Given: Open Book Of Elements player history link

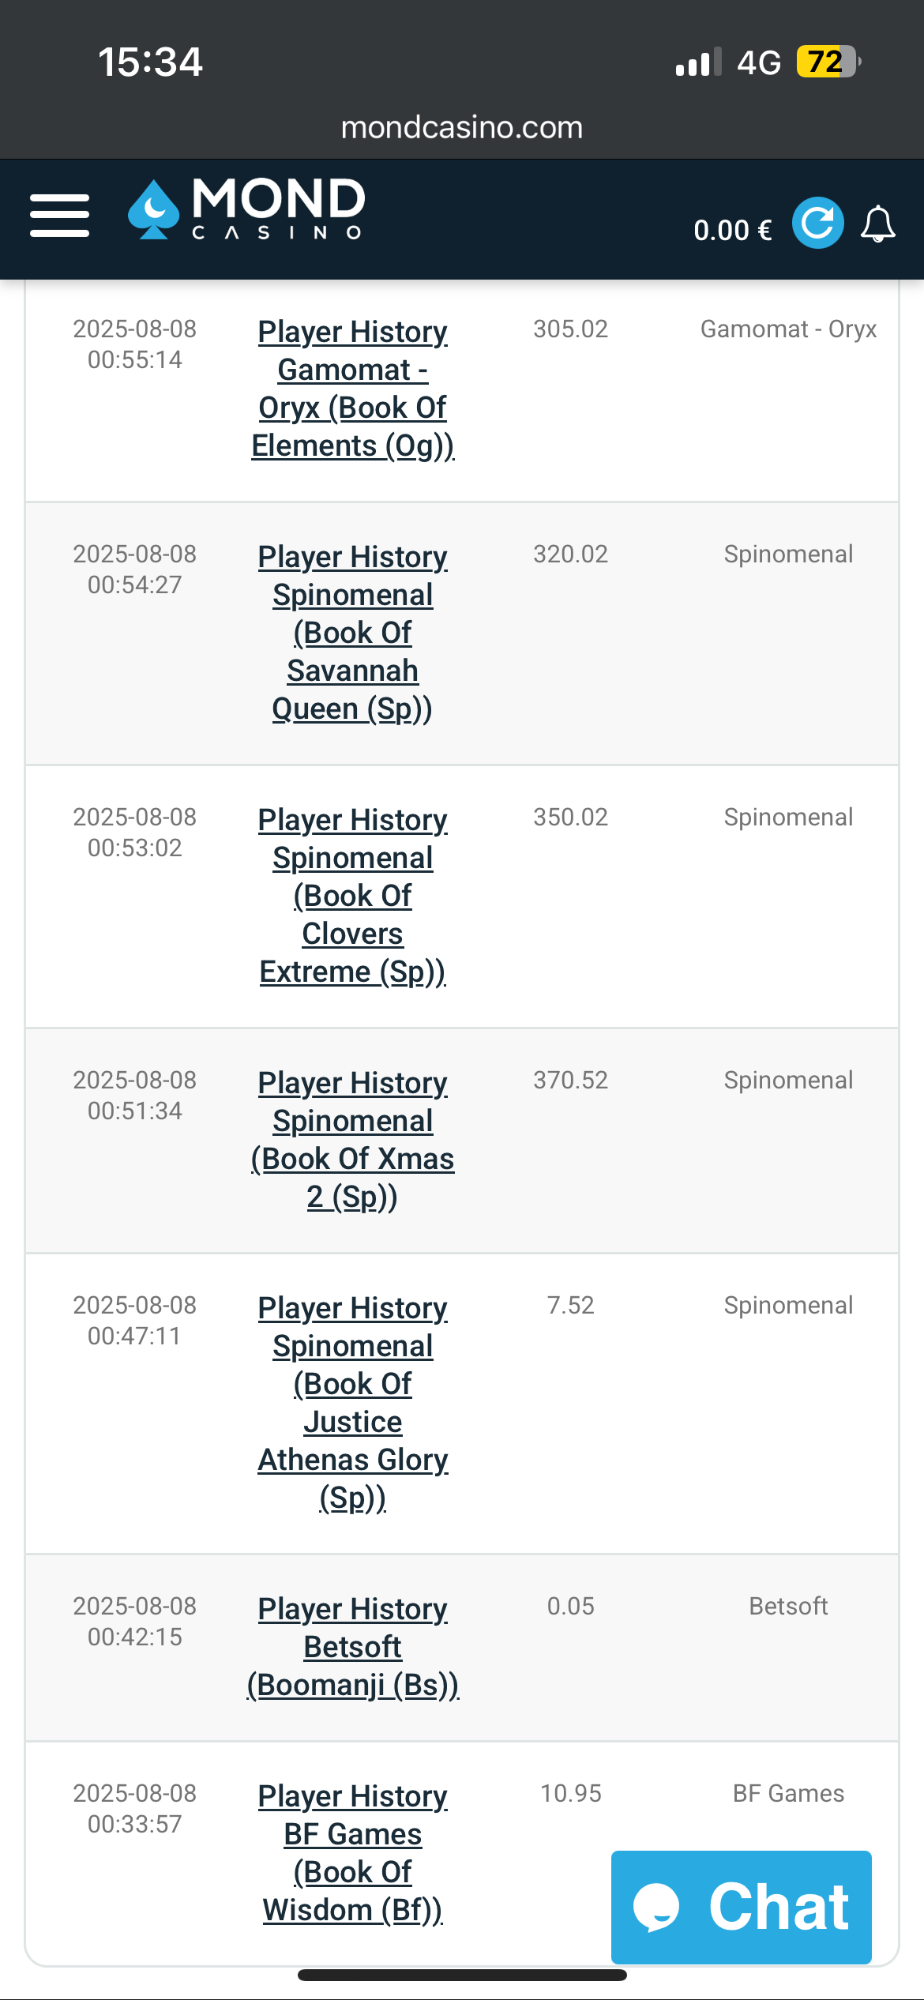Looking at the screenshot, I should pyautogui.click(x=352, y=389).
